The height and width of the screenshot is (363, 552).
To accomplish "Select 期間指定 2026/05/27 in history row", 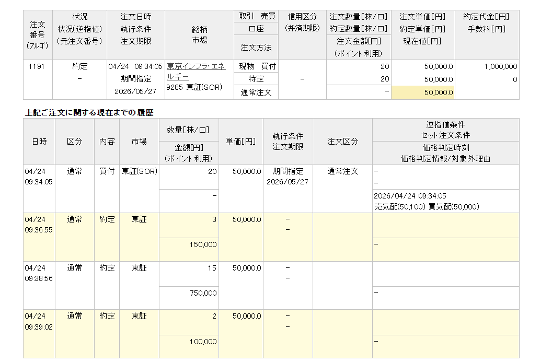I will (x=287, y=177).
